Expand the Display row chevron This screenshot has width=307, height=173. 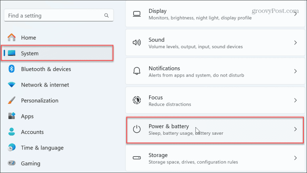pos(295,14)
